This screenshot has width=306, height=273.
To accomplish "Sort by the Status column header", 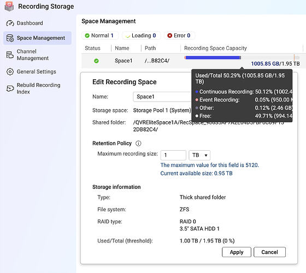I will click(x=92, y=48).
